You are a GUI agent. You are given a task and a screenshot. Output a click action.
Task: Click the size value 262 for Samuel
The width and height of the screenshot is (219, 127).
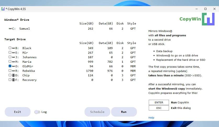[x=90, y=29]
